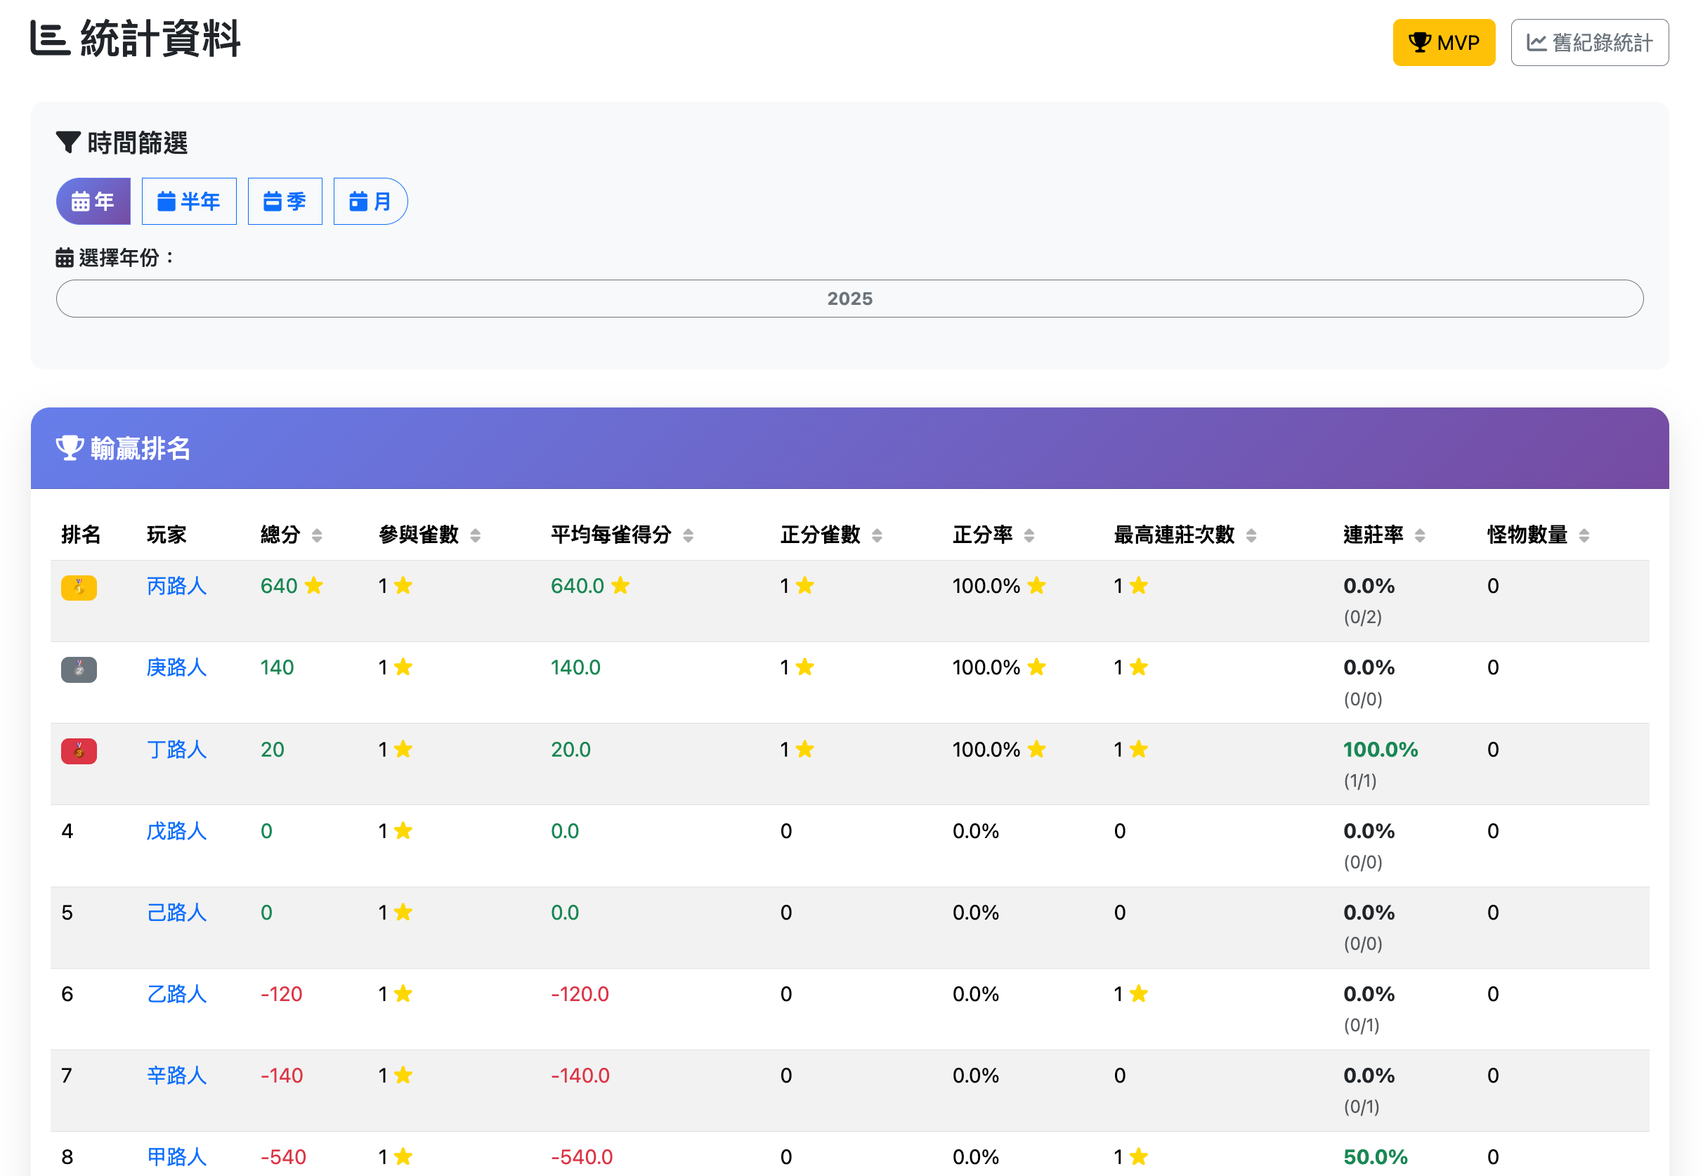This screenshot has height=1176, width=1703.
Task: Click the funnel icon beside 時間篩選
Action: click(x=69, y=143)
